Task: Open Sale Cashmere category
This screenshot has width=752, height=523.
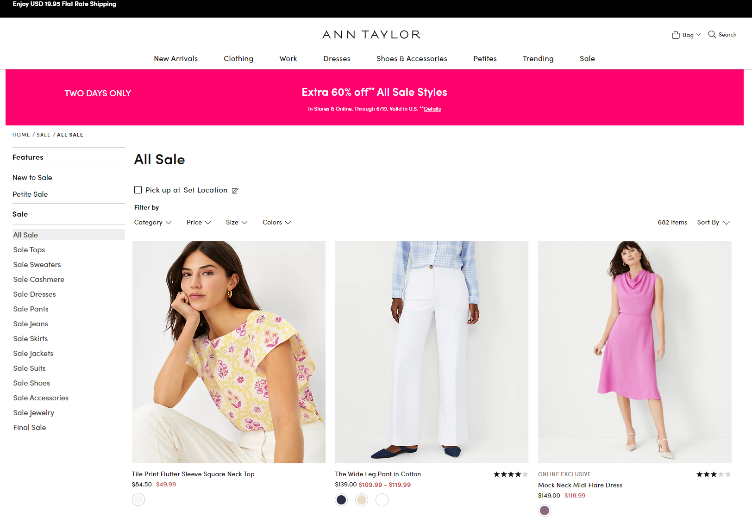Action: pyautogui.click(x=39, y=280)
